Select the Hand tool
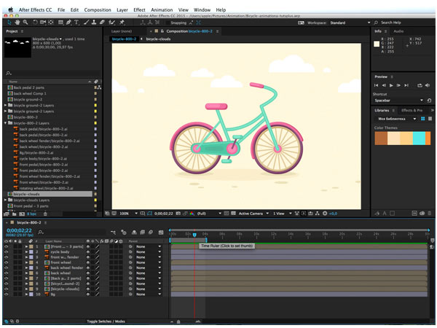437x328 pixels. click(x=17, y=23)
